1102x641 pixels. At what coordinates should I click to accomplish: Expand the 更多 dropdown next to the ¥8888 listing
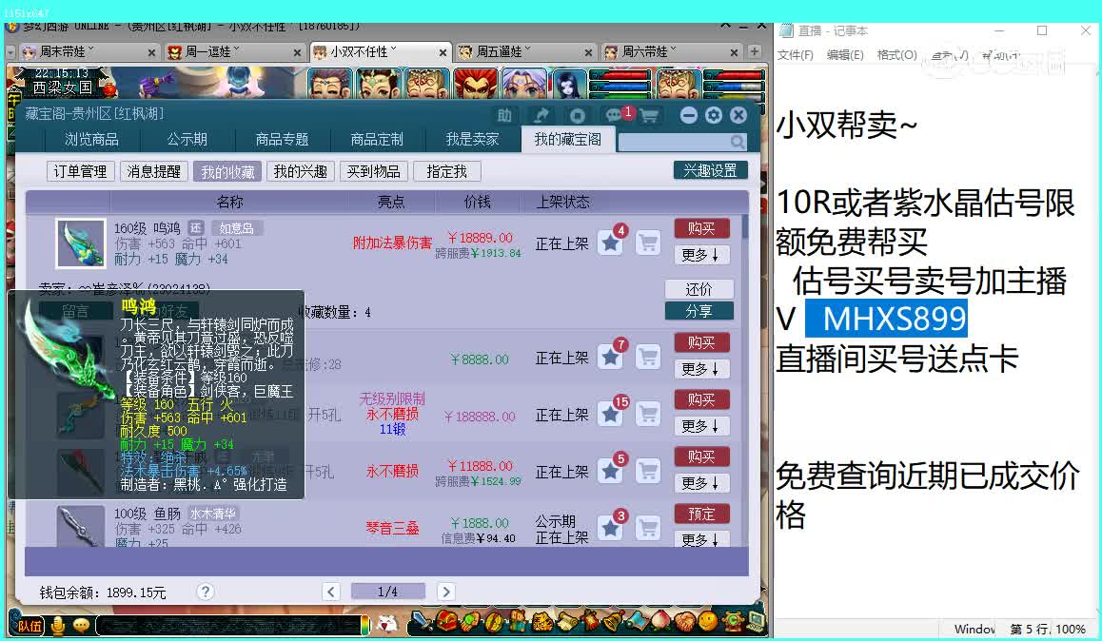coord(701,369)
